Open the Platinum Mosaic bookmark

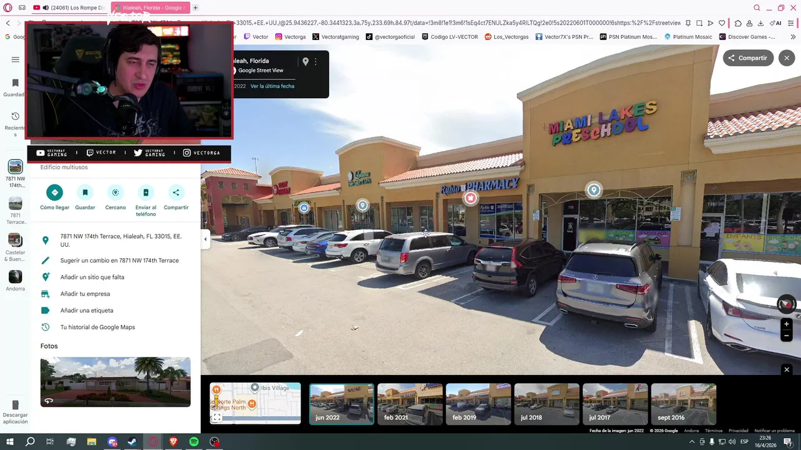click(688, 37)
